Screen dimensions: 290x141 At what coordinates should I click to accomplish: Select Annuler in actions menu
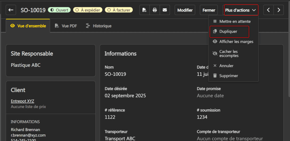(x=226, y=66)
